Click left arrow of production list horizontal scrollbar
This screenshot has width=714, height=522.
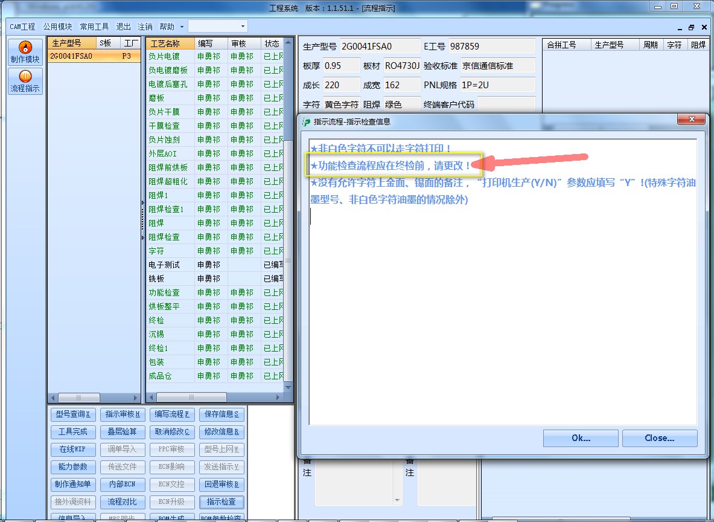coord(53,398)
